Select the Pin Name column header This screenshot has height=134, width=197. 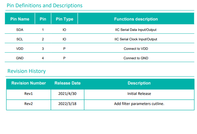click(x=20, y=19)
